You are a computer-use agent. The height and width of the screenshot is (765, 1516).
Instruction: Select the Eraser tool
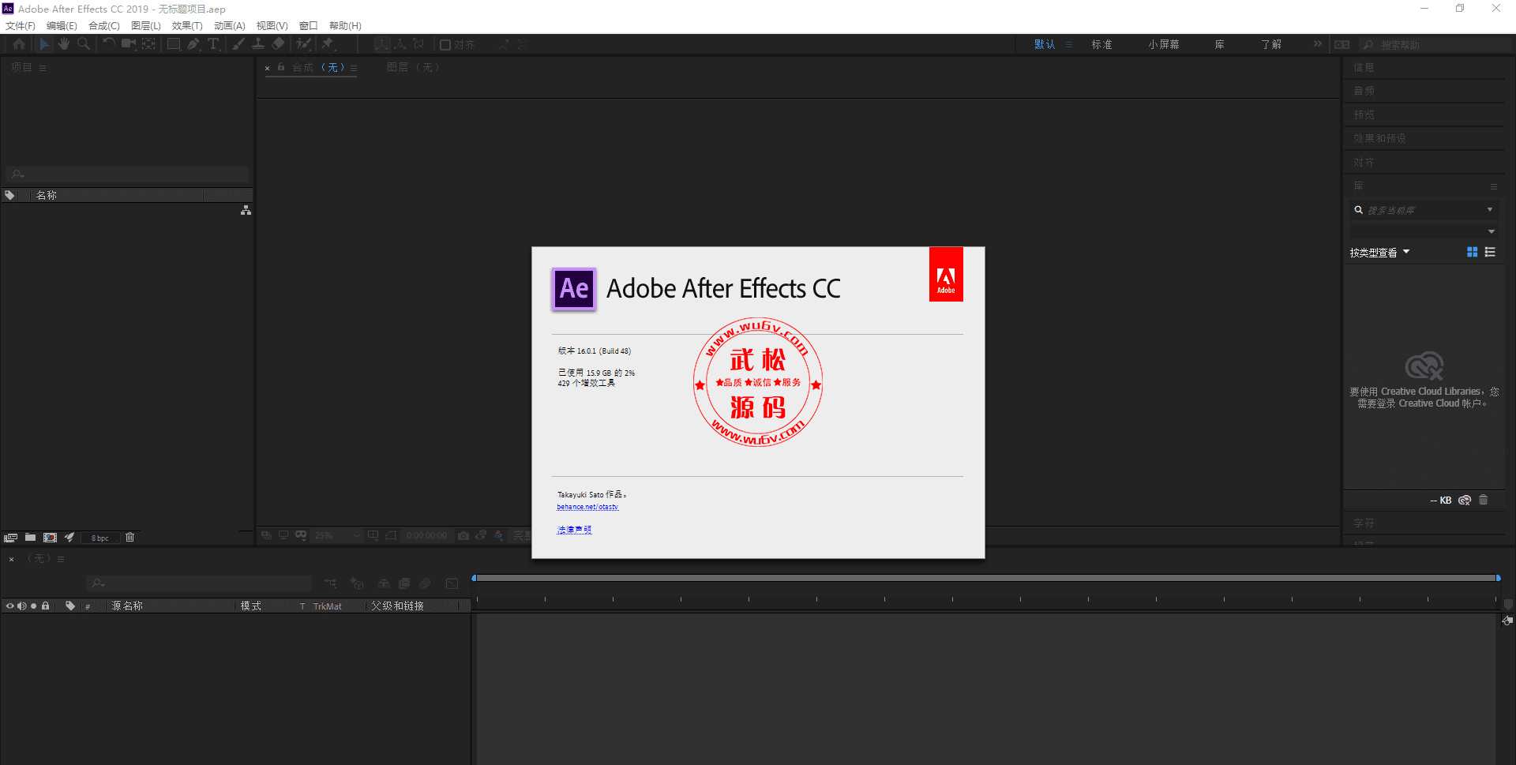point(278,44)
